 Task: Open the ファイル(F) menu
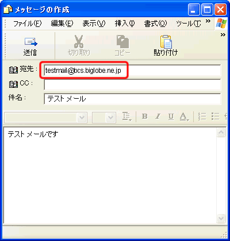click(27, 24)
